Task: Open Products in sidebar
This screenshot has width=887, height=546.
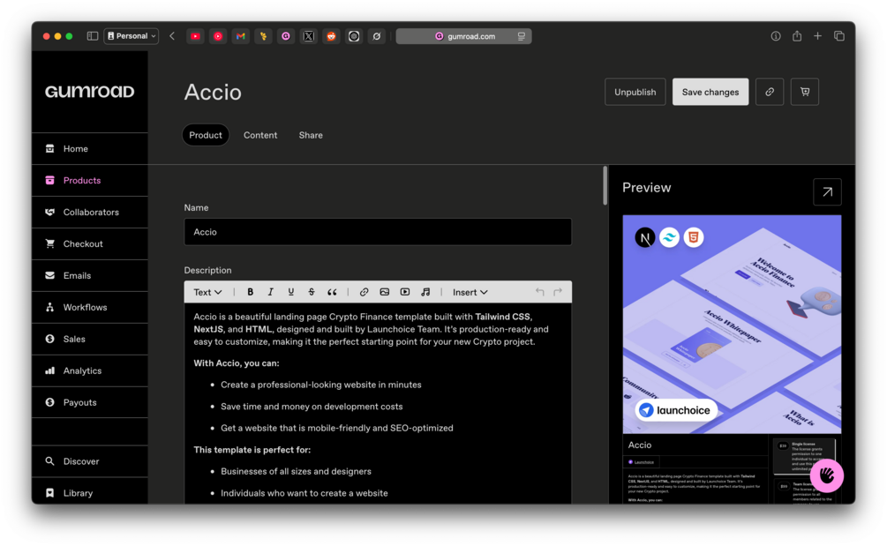Action: [x=90, y=180]
